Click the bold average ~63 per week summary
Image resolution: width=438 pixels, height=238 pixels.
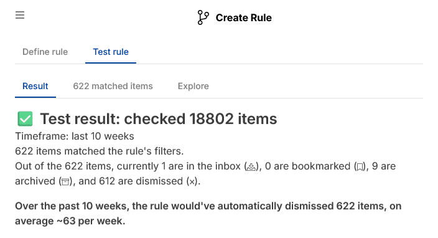[x=208, y=213]
